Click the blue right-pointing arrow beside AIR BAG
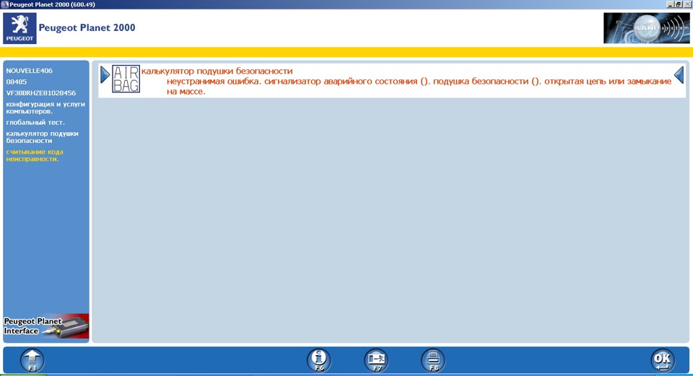Image resolution: width=693 pixels, height=376 pixels. pyautogui.click(x=105, y=74)
